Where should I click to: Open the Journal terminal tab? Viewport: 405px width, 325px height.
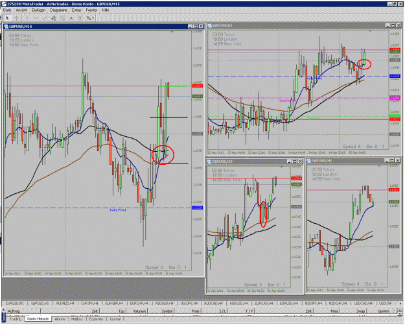click(115, 319)
